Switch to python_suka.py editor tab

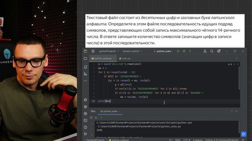(103, 58)
